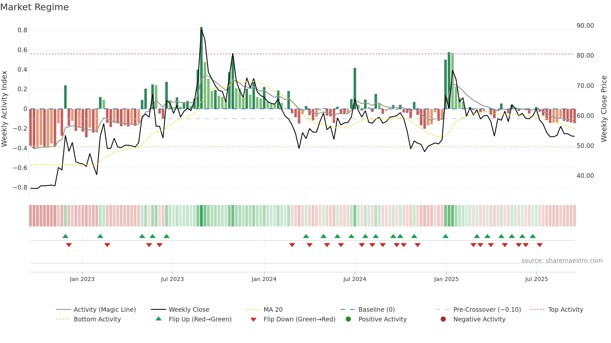Screen dimensions: 611x343
Task: Click the Jul 2024 x-axis label
Action: 355,279
